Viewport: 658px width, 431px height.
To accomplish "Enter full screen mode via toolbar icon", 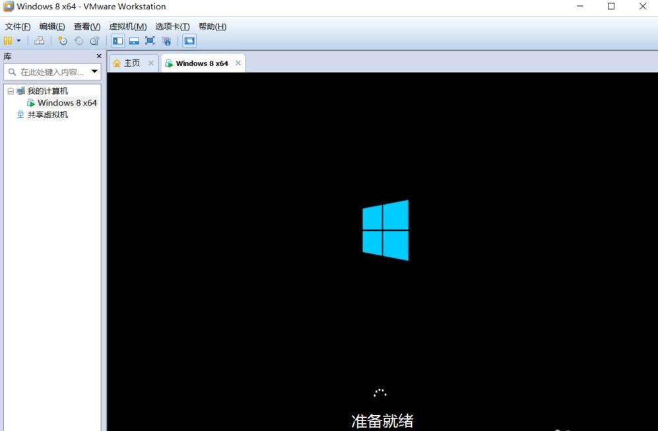I will pos(150,40).
